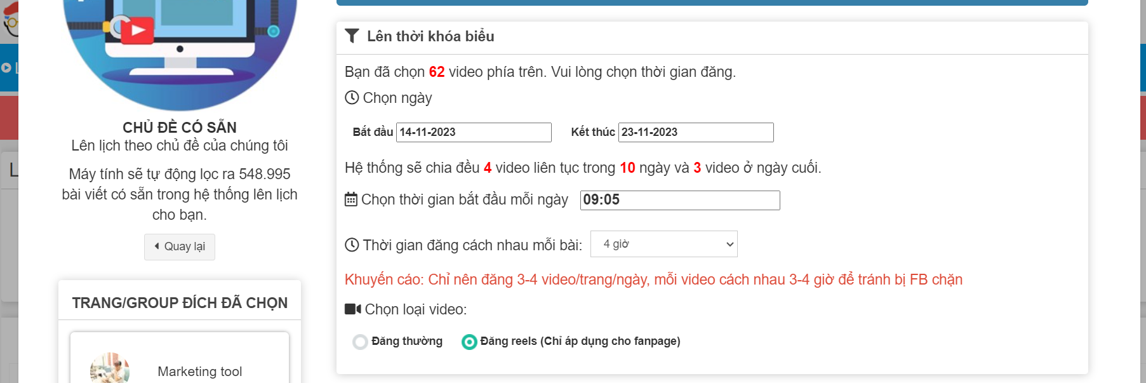1146x383 pixels.
Task: Click the TRANG/GROUP ĐÍCH ĐÃ CHỌN heading
Action: [180, 302]
